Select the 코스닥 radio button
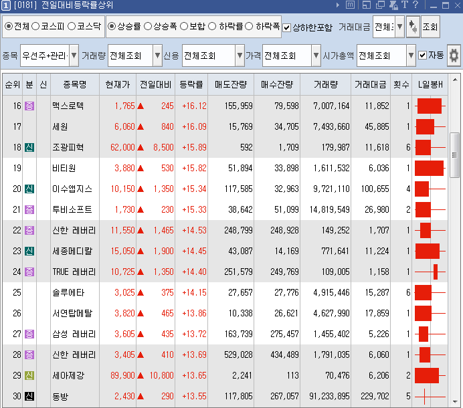This screenshot has height=408, width=463. click(72, 27)
